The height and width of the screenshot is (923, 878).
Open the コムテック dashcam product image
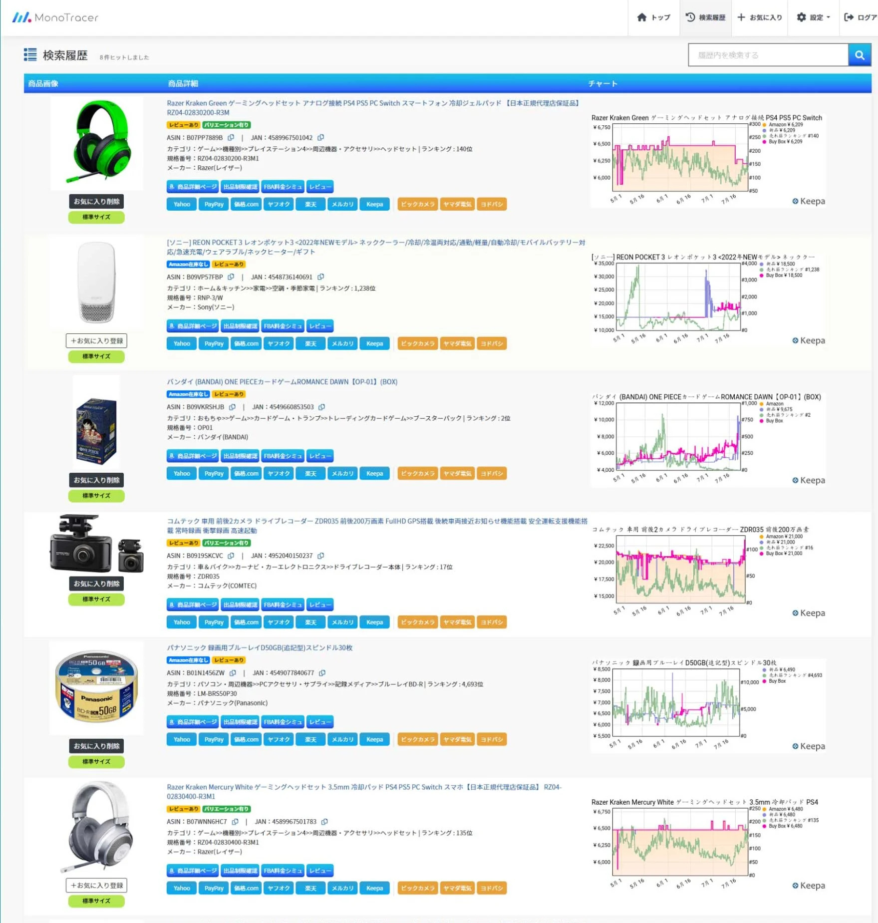pyautogui.click(x=96, y=544)
